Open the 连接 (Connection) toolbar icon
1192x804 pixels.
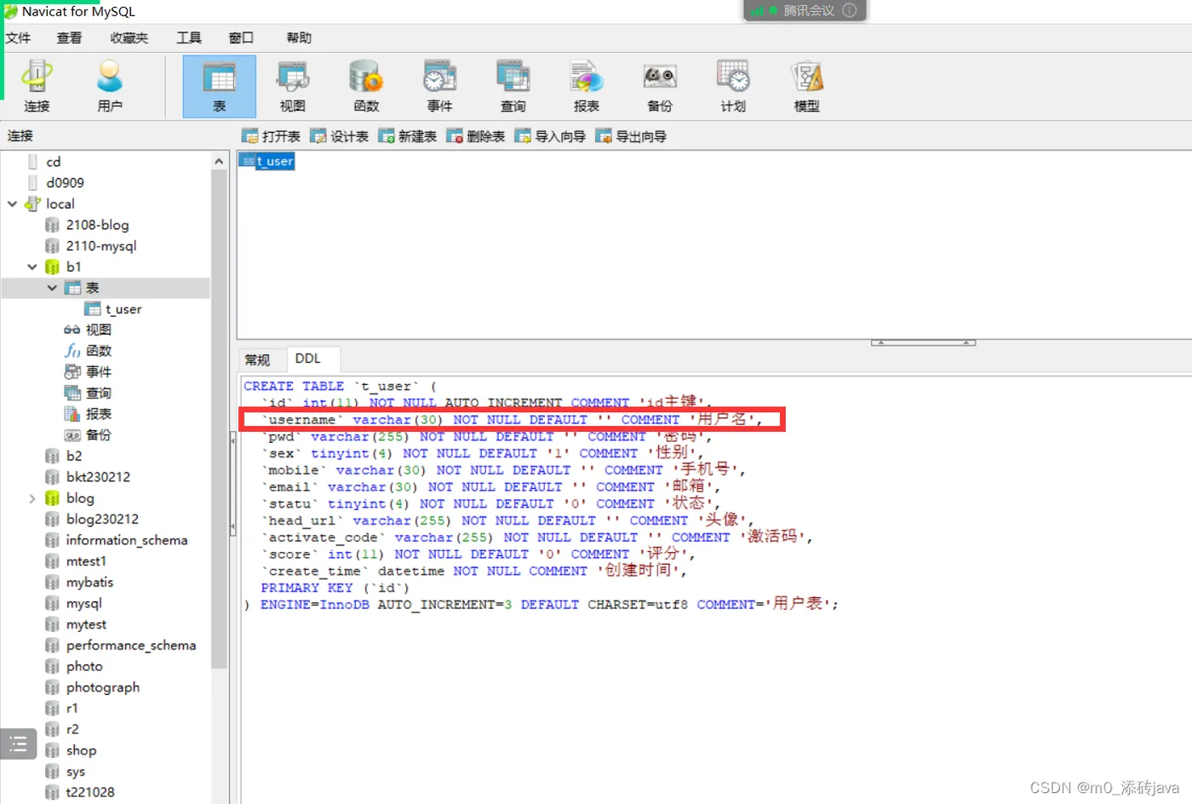(37, 86)
